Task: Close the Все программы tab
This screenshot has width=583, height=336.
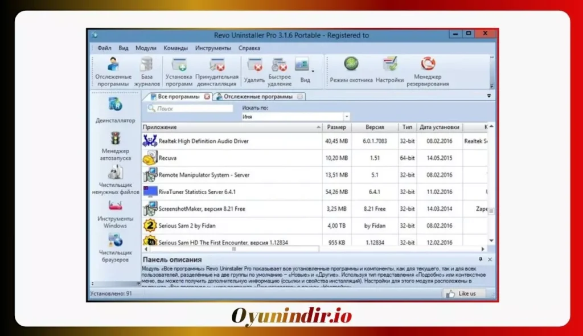Action: [x=207, y=96]
